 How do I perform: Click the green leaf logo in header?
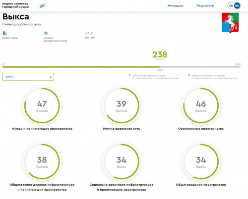(43, 5)
